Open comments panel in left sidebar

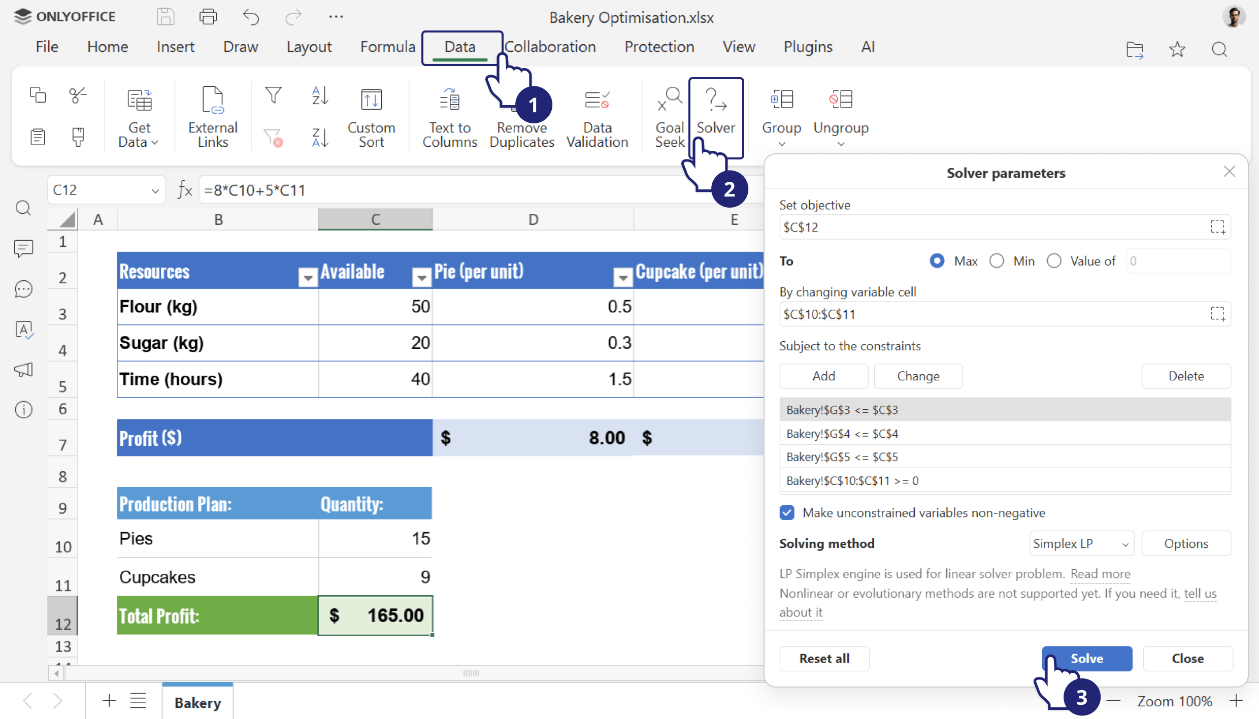(x=23, y=248)
